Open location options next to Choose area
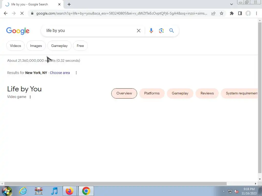Image resolution: width=262 pixels, height=196 pixels. point(76,73)
